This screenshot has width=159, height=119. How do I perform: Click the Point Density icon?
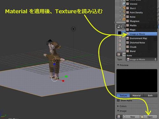(x=128, y=12)
